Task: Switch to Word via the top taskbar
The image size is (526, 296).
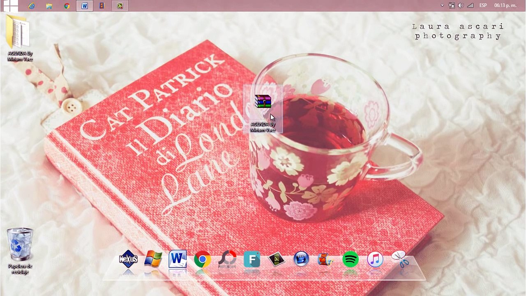Action: (x=85, y=6)
